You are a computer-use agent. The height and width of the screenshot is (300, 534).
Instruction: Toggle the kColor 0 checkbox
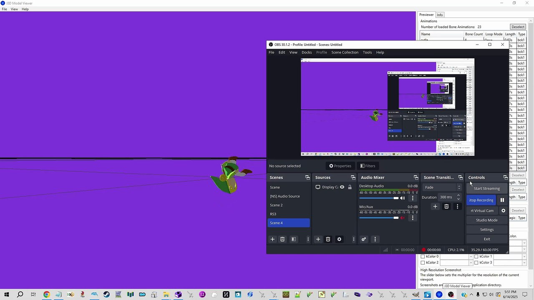(x=423, y=257)
